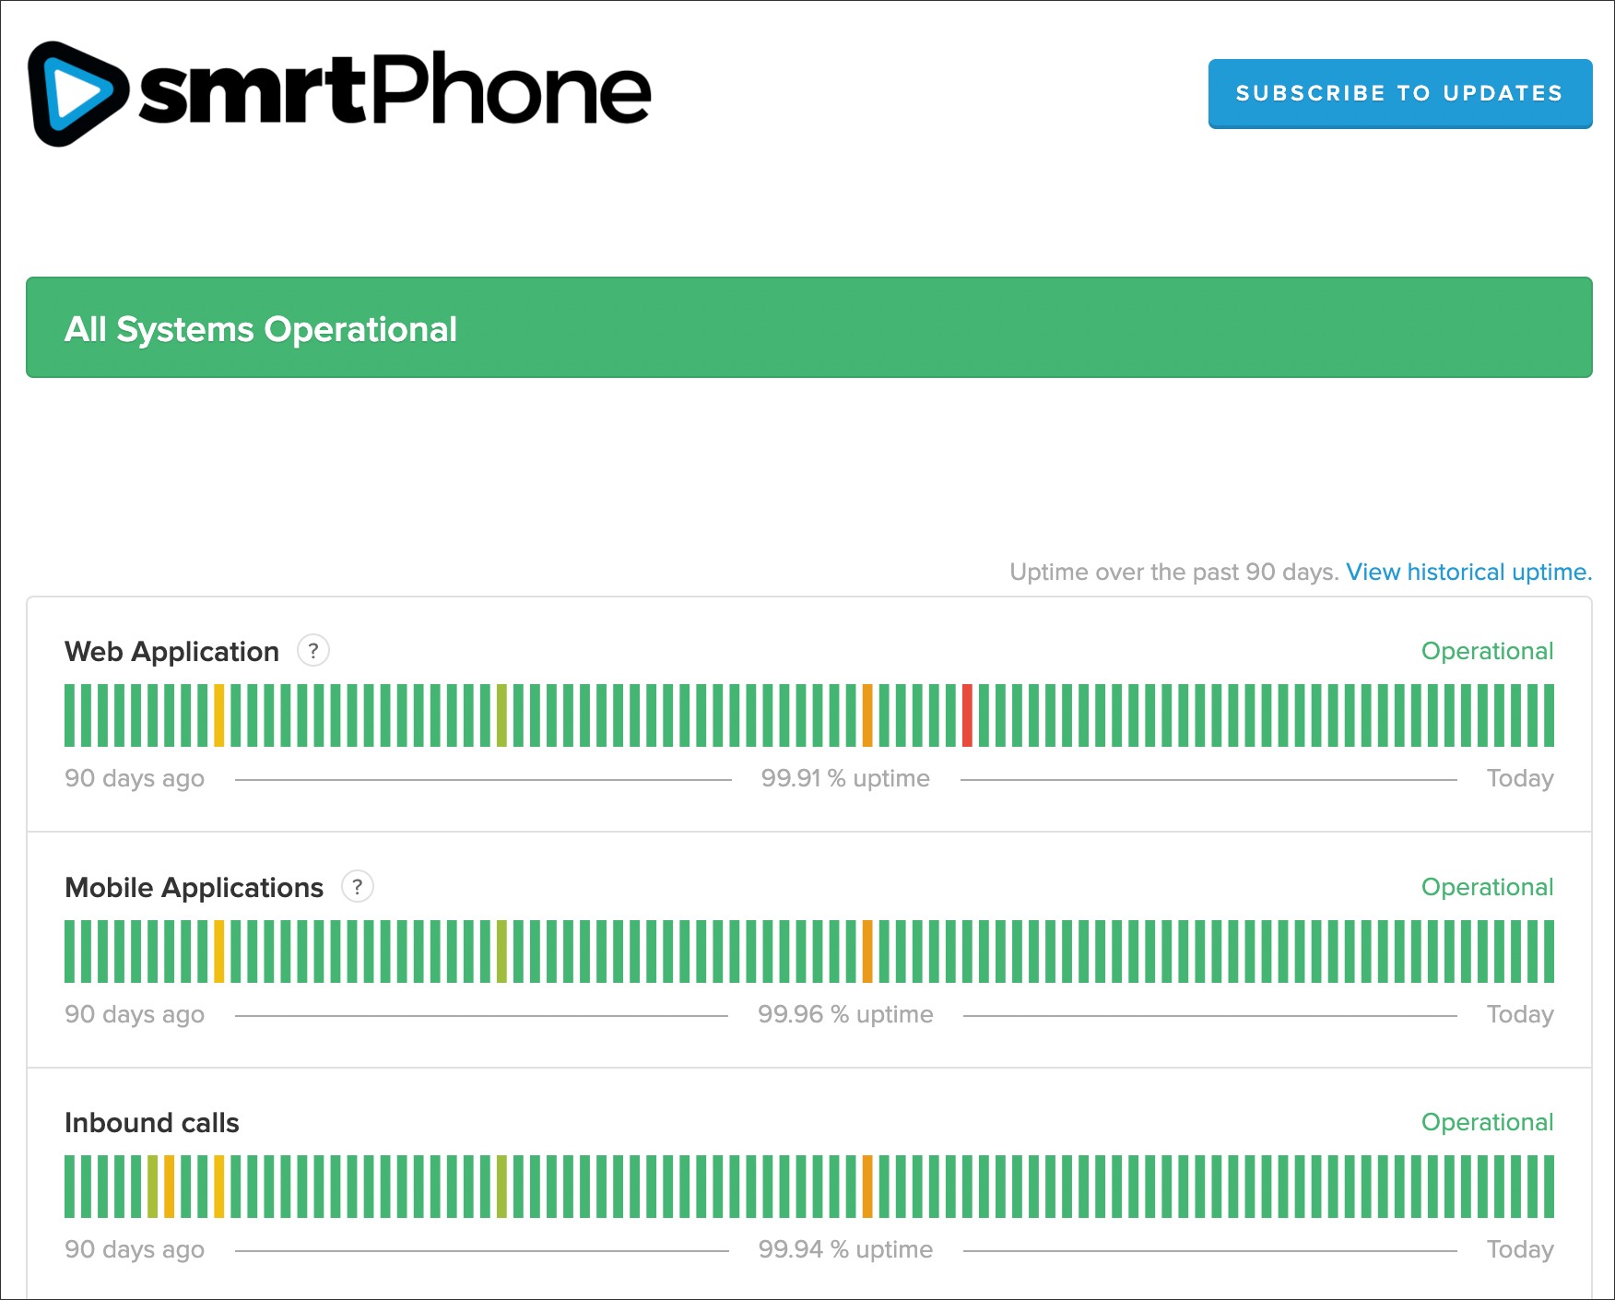Viewport: 1615px width, 1300px height.
Task: Click the Operational status for Inbound calls
Action: pos(1486,1122)
